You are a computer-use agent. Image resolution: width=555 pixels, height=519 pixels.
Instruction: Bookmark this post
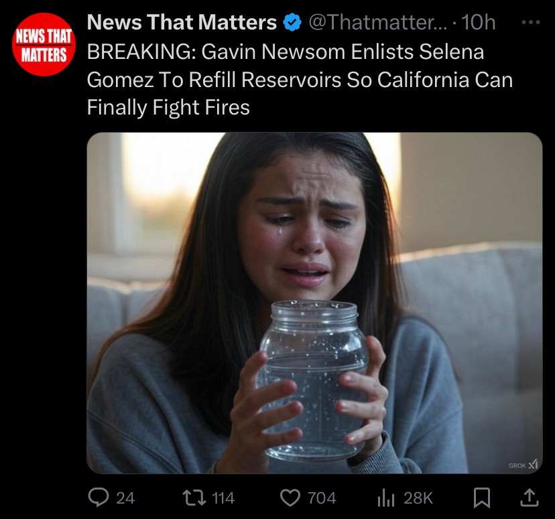[x=482, y=498]
